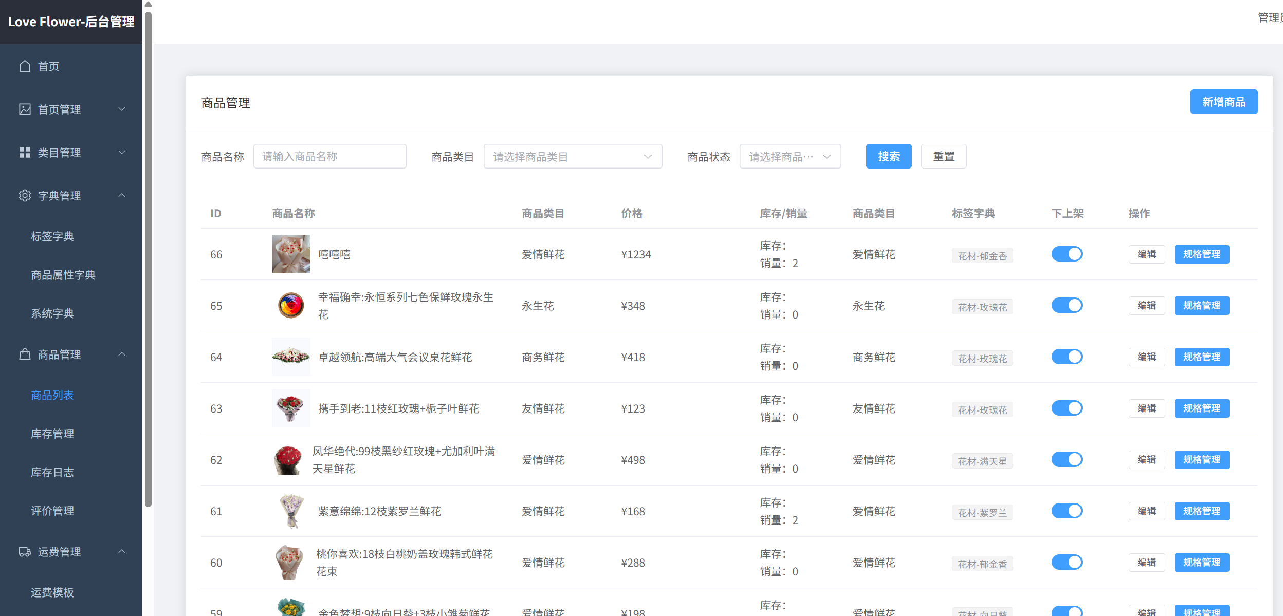Open product image thumbnail for item 66
This screenshot has width=1283, height=616.
(291, 254)
